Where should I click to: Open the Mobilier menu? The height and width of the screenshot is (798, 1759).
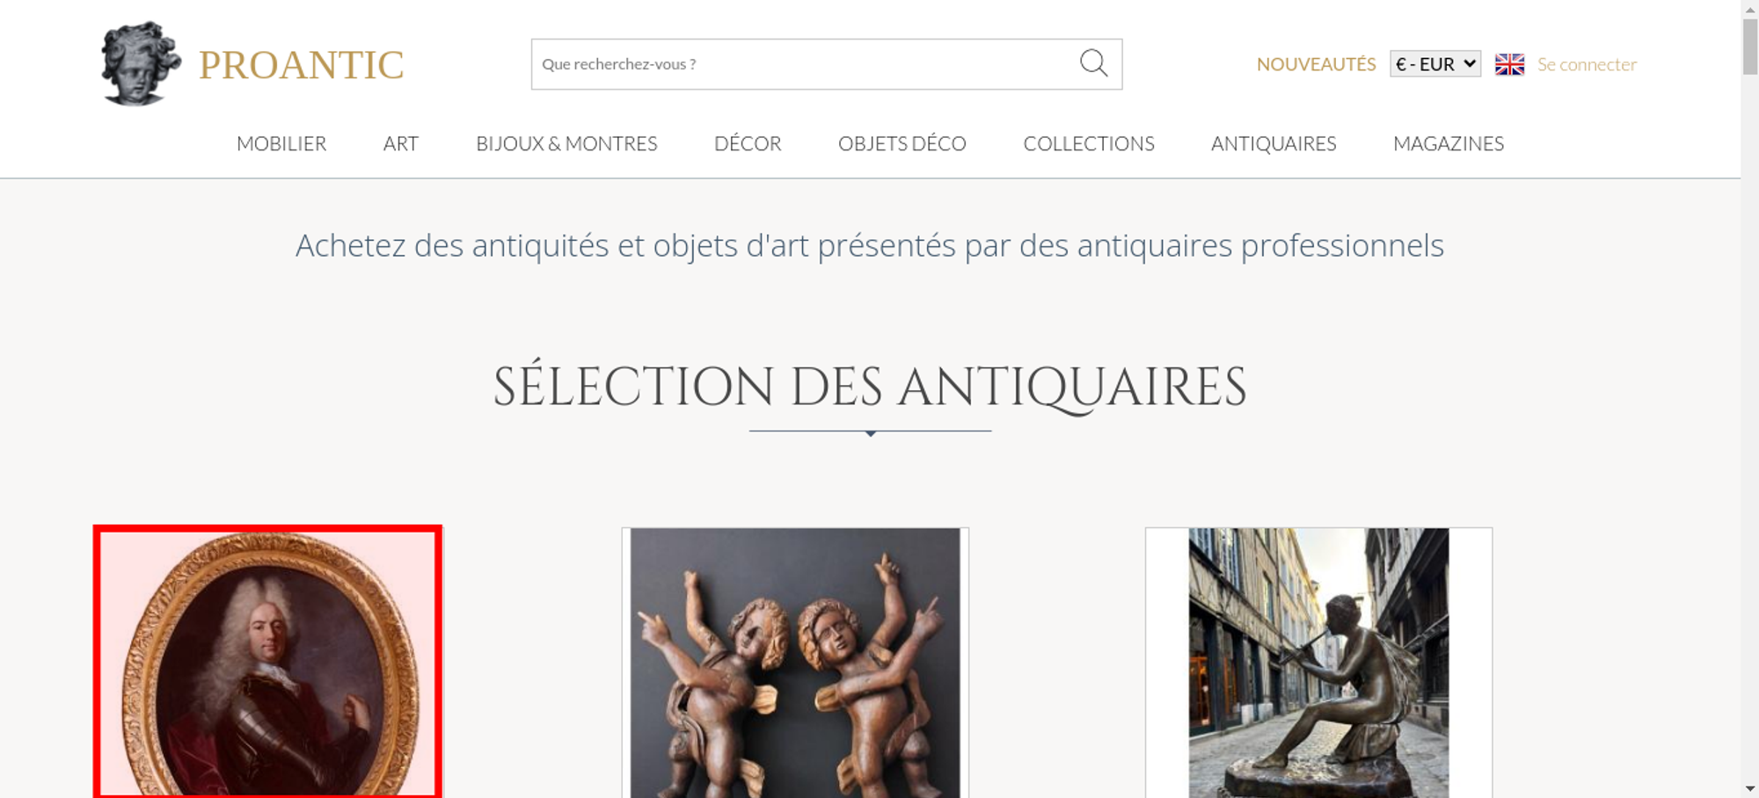(x=281, y=143)
